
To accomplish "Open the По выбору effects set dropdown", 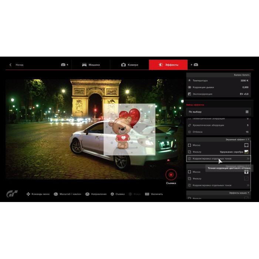I will [x=219, y=112].
